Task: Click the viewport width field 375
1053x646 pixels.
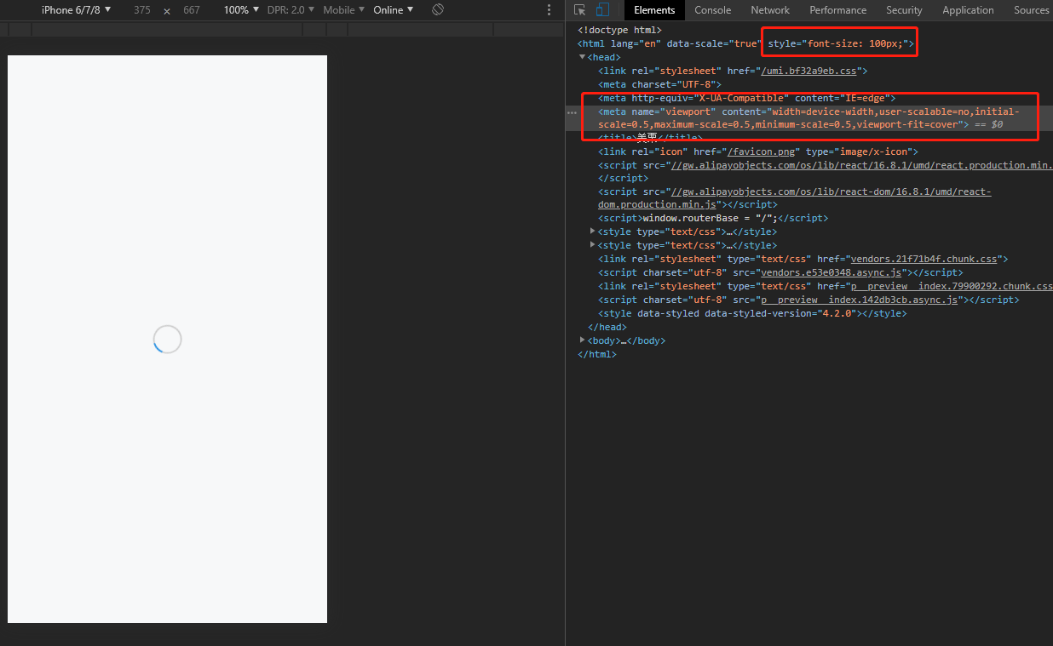Action: [142, 10]
